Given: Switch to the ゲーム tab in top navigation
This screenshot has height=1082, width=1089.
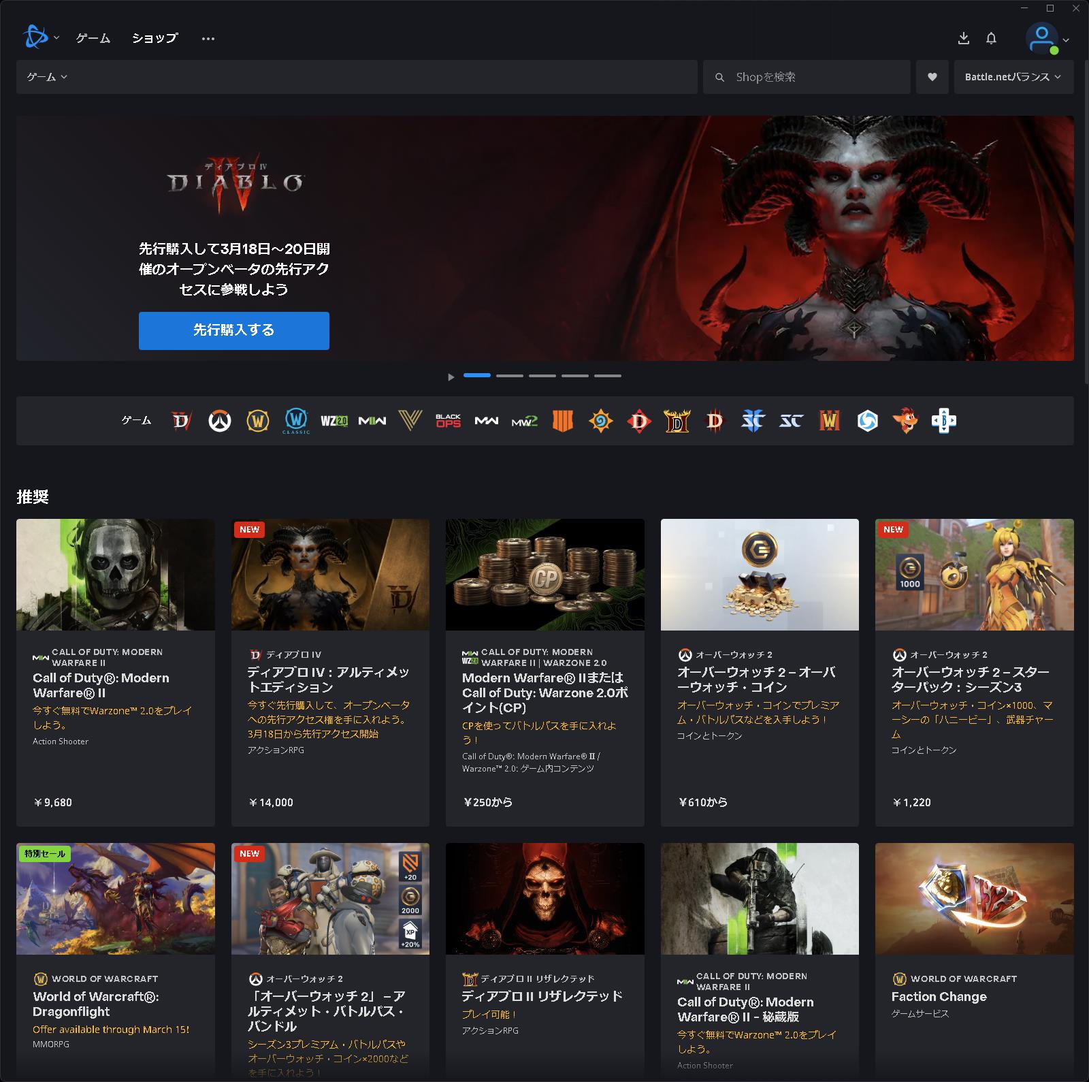Looking at the screenshot, I should [93, 38].
